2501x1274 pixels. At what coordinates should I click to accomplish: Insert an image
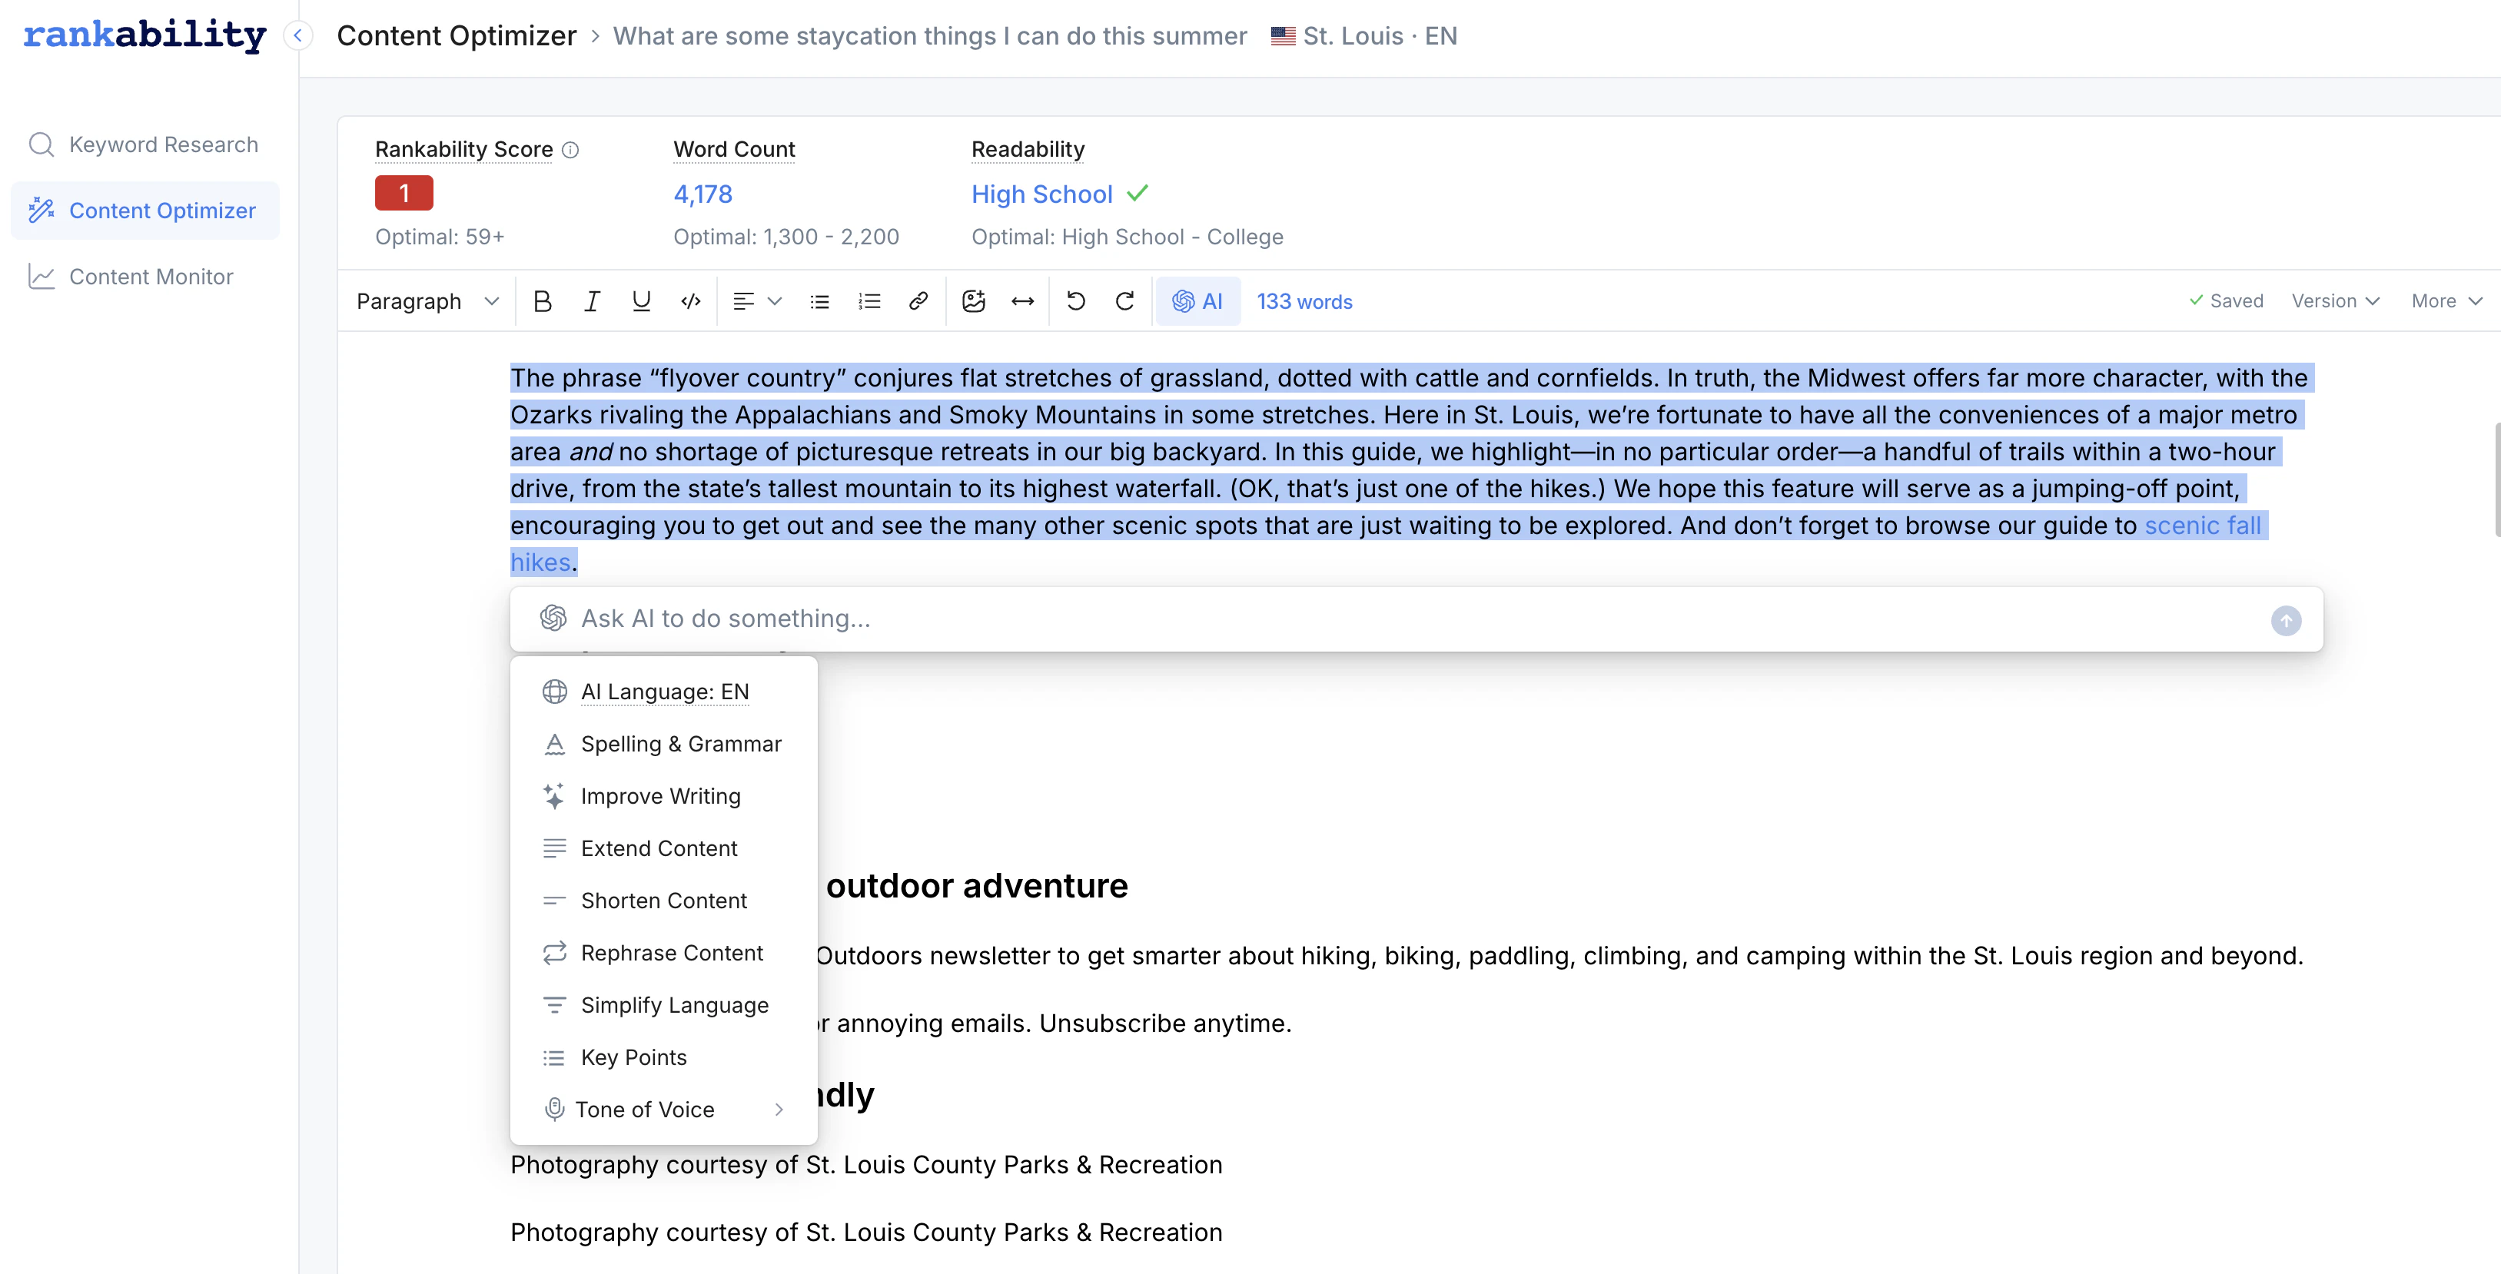(x=974, y=300)
